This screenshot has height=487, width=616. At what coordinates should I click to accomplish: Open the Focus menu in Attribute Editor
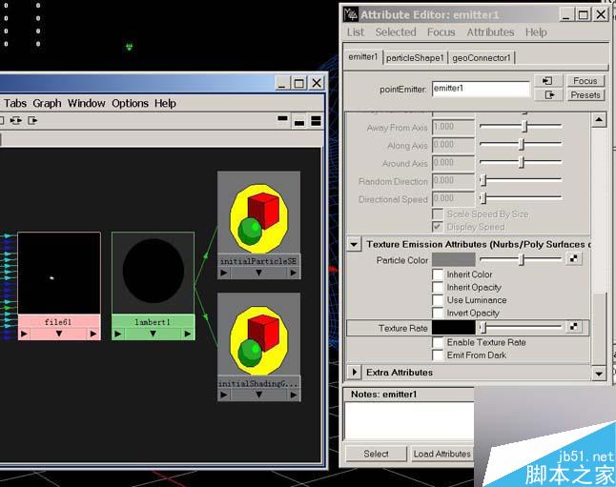click(441, 32)
